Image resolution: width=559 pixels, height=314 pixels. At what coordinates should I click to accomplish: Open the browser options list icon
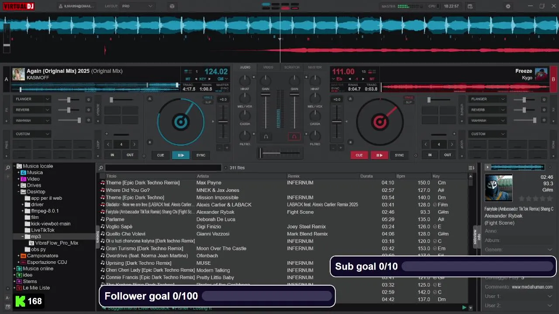click(x=471, y=168)
